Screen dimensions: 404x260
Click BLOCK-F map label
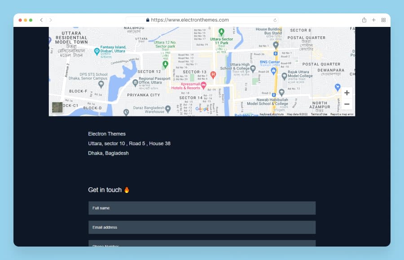(78, 91)
